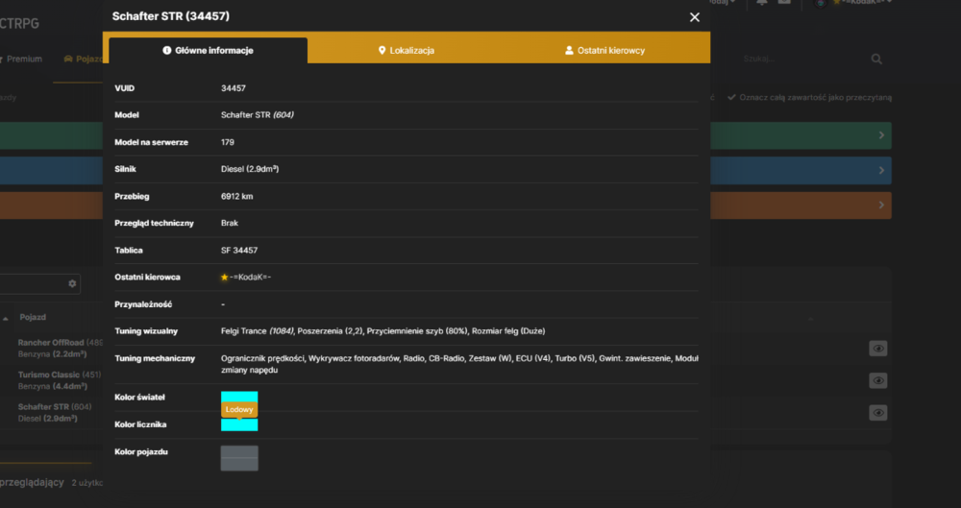Click the Przegląd techniczny value Brak
This screenshot has width=961, height=508.
(x=230, y=223)
